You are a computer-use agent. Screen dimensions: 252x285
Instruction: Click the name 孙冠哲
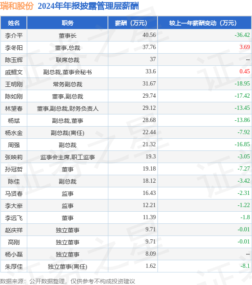point(14,169)
